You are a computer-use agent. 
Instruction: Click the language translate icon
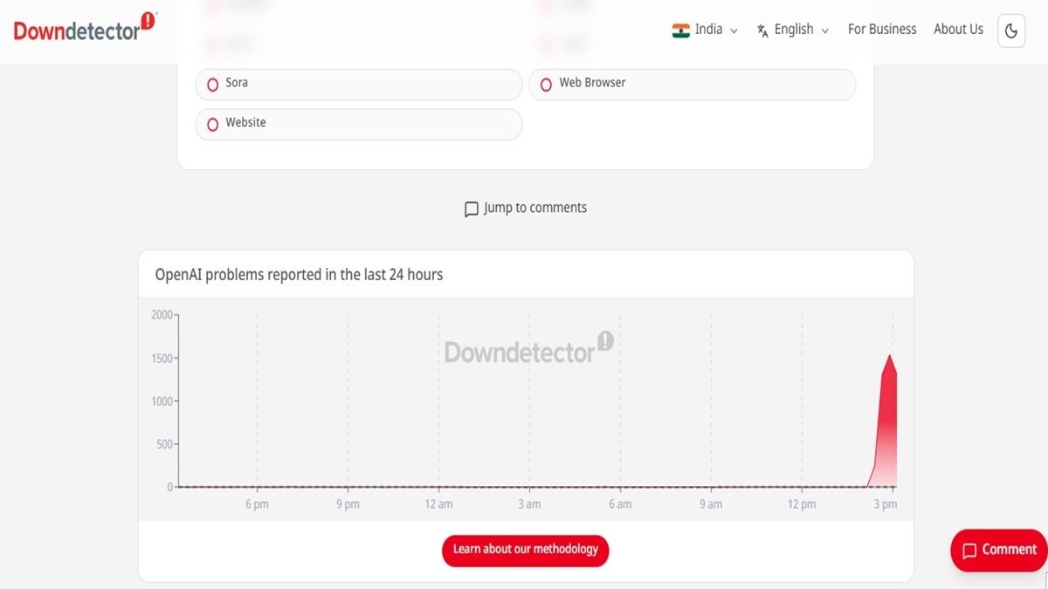click(x=762, y=31)
